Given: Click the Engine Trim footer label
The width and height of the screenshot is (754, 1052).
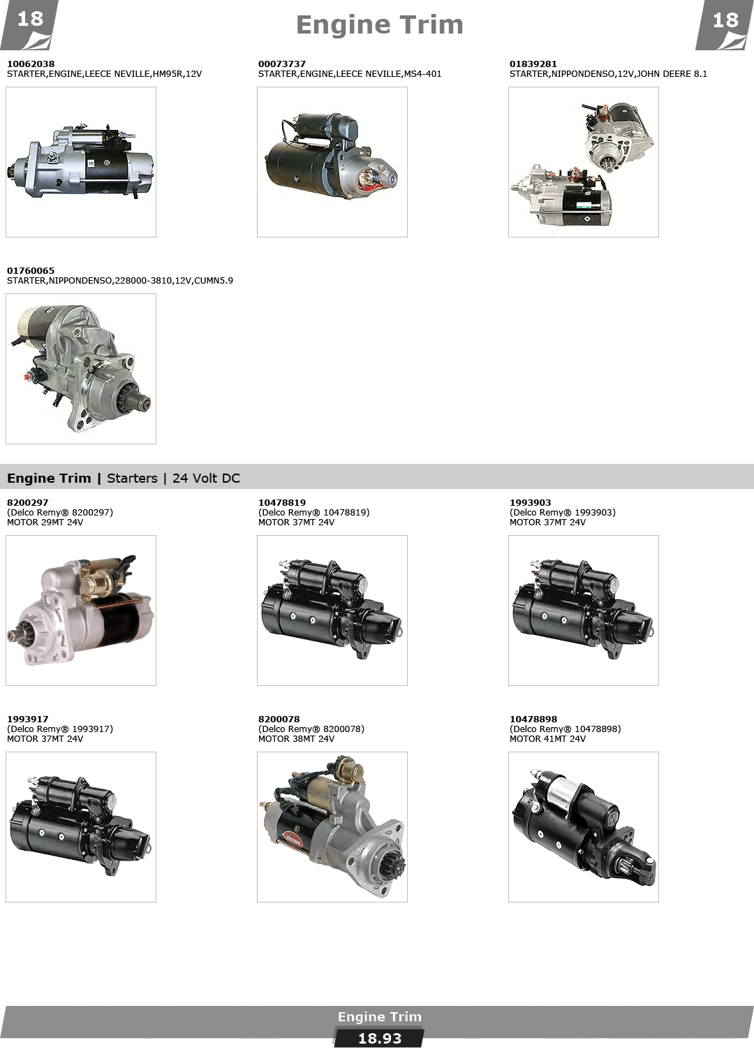Looking at the screenshot, I should tap(380, 1016).
